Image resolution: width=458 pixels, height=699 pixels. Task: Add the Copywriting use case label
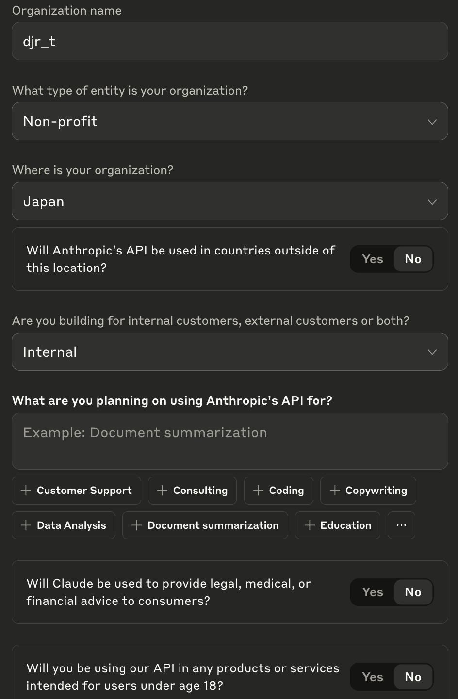coord(376,491)
